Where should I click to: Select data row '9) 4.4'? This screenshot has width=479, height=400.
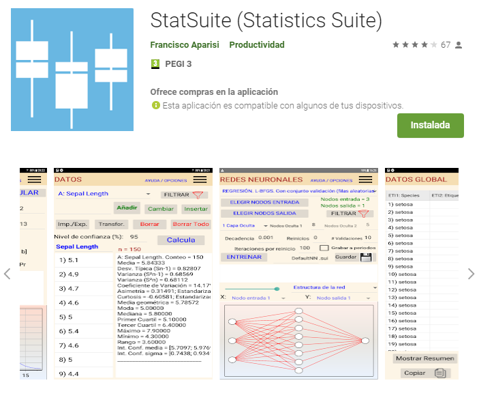84,373
